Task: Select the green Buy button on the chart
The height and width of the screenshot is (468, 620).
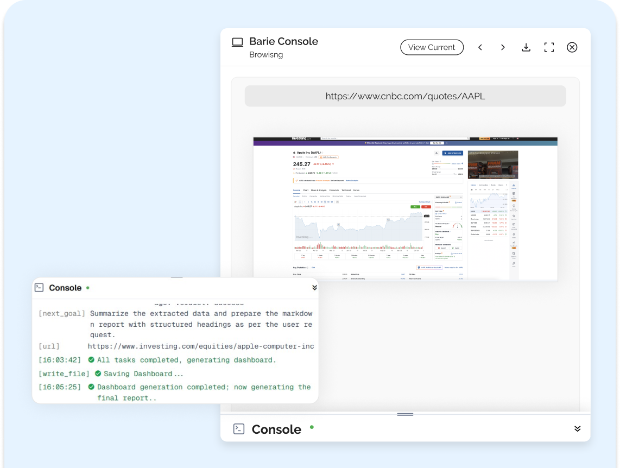Action: coord(415,206)
